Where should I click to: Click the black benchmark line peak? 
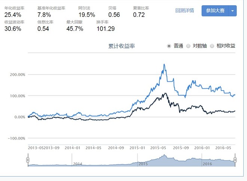point(165,93)
